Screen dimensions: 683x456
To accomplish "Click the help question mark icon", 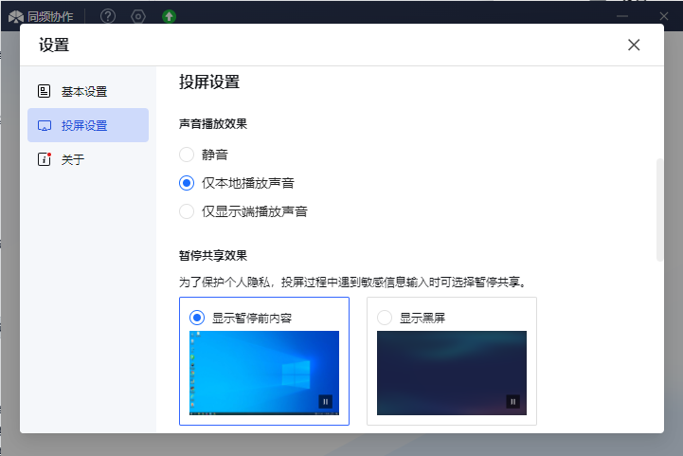I will [x=108, y=16].
